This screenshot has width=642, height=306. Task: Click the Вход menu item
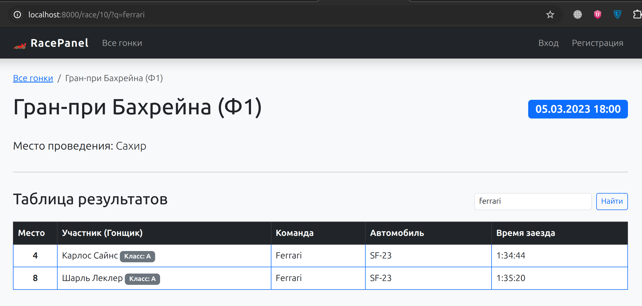[x=549, y=43]
